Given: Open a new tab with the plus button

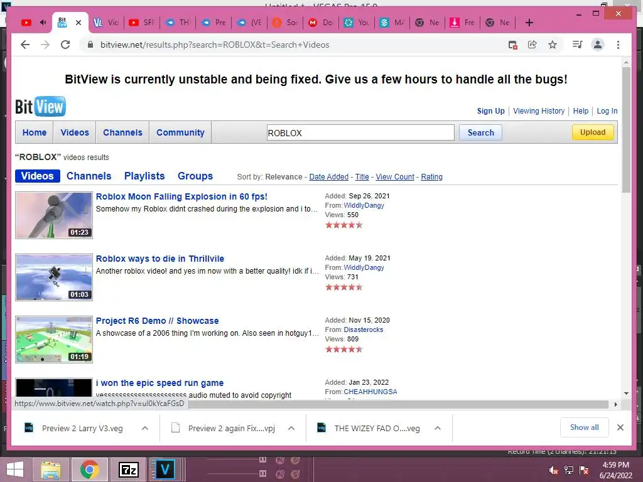Looking at the screenshot, I should pos(529,23).
